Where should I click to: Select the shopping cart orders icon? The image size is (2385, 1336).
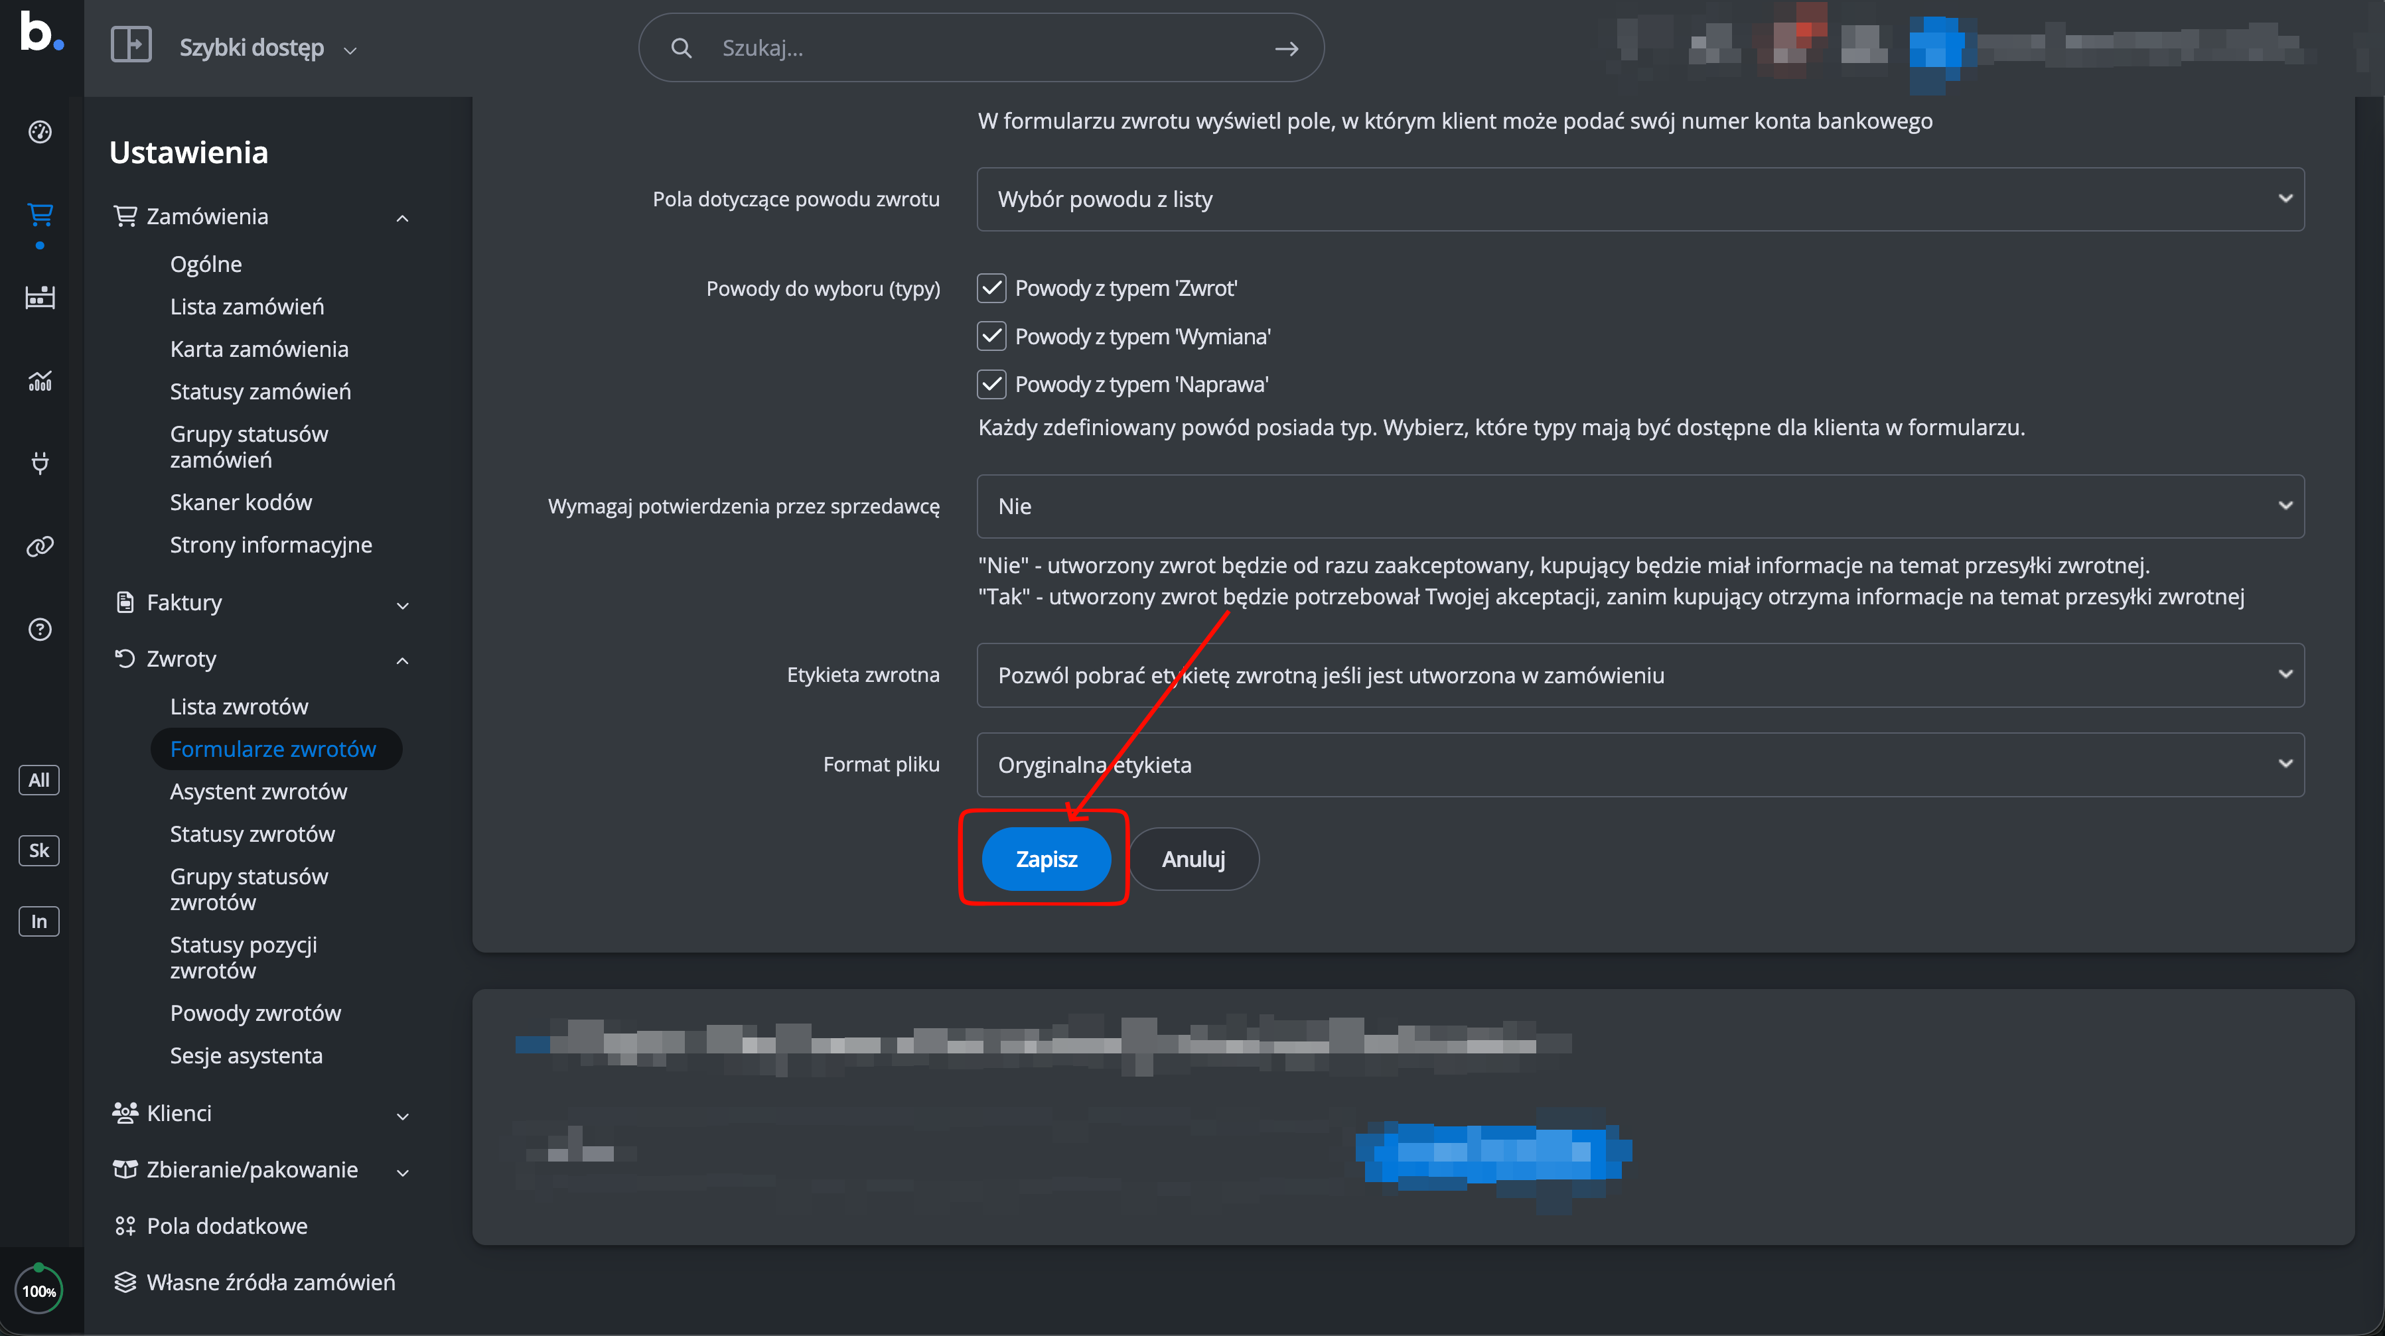point(40,215)
